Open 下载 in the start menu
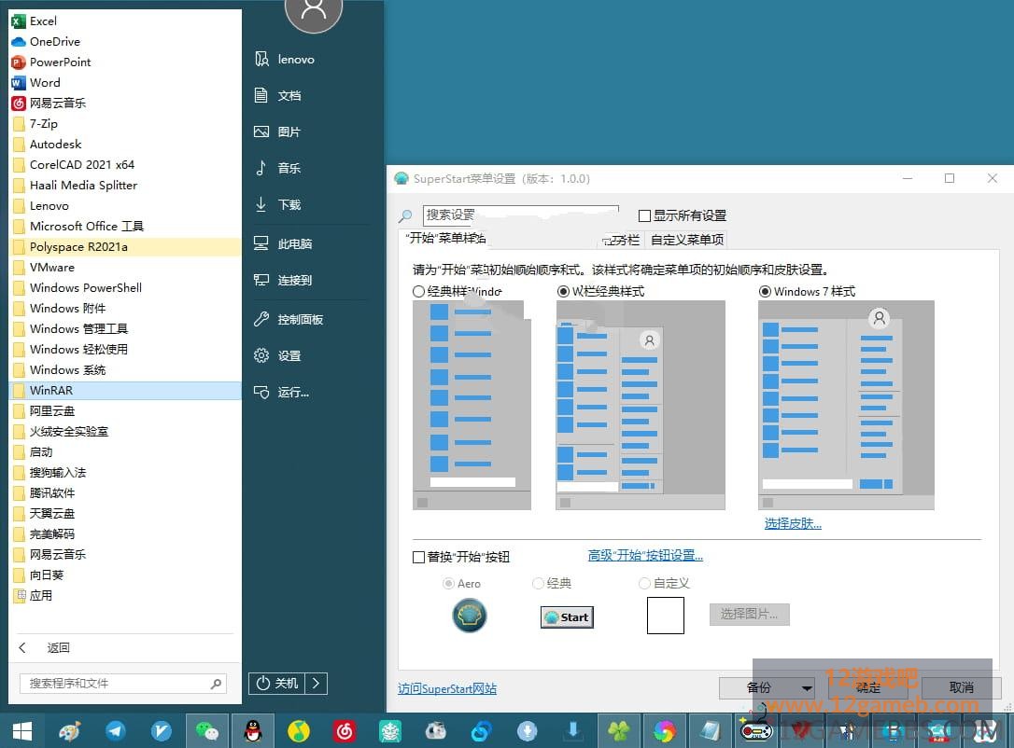The width and height of the screenshot is (1014, 748). [278, 205]
